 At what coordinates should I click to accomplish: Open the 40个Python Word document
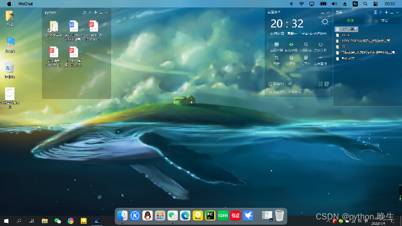(x=74, y=31)
